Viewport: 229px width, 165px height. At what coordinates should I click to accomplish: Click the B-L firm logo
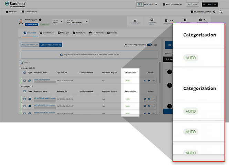tap(140, 4)
